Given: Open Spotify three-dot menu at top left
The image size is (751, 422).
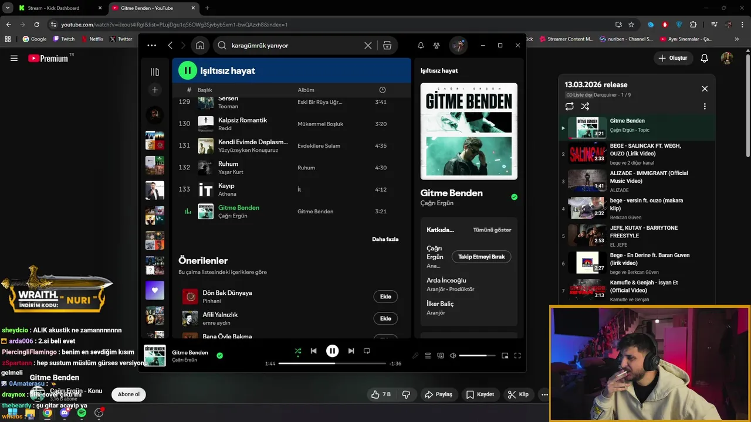Looking at the screenshot, I should pos(151,45).
